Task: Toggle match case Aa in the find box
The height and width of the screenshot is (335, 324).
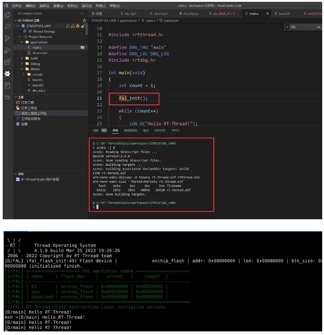Action: tap(319, 27)
